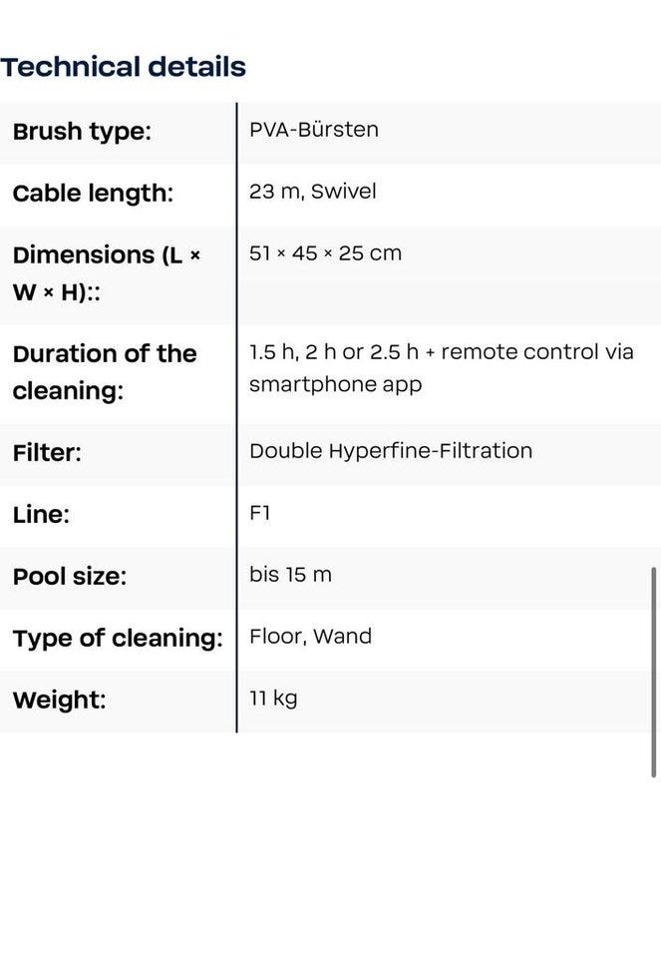The width and height of the screenshot is (661, 958).
Task: Click the Weight label
Action: (59, 700)
